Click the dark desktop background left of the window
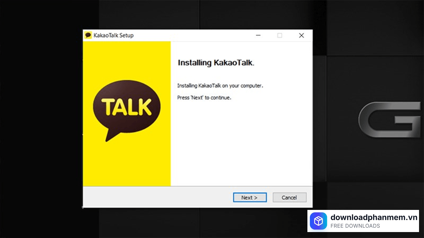Viewport: 424px width, 238px height. (x=40, y=119)
